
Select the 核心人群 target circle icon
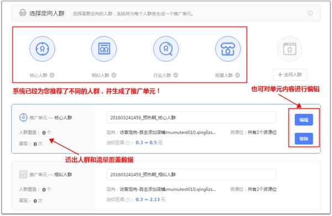click(42, 49)
